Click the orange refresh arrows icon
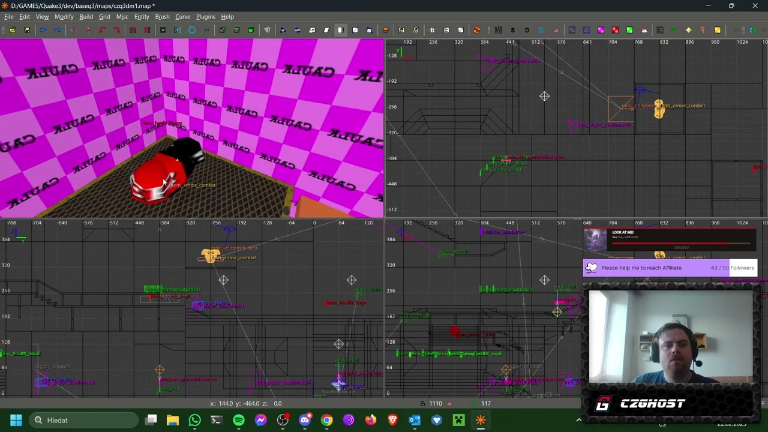768x432 pixels. [476, 30]
